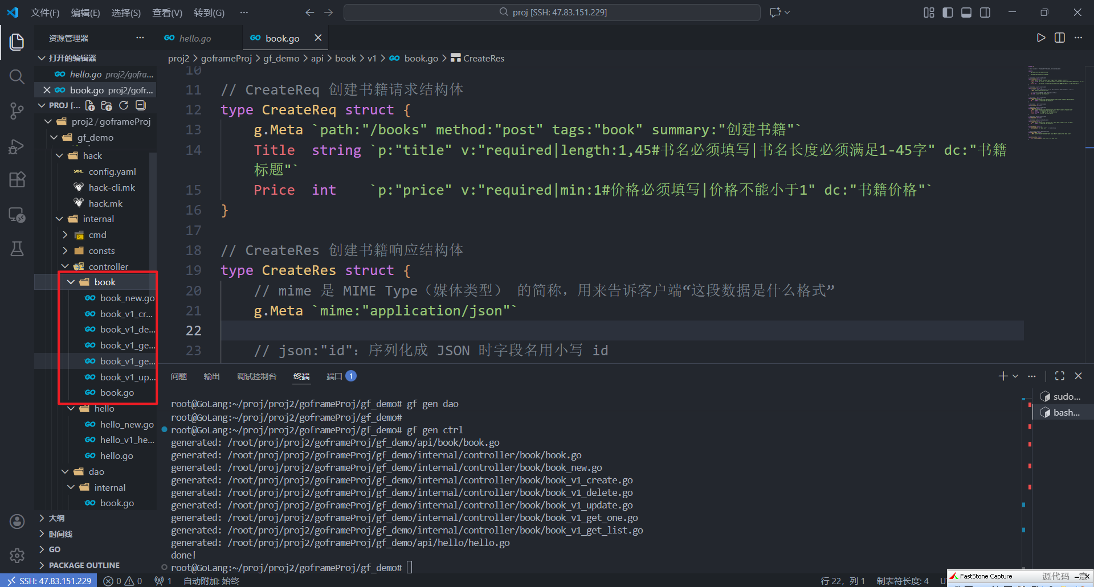Open hello_new.go file
The height and width of the screenshot is (587, 1094).
click(126, 424)
